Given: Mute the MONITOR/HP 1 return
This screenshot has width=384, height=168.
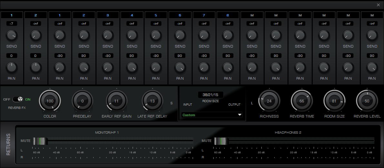Looking at the screenshot, I should click(25, 141).
